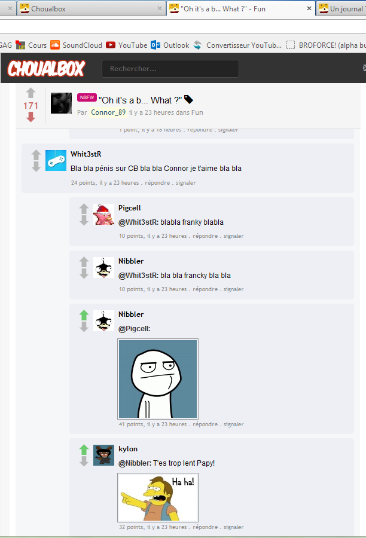Switch to the "Un journal" tab
The image size is (366, 538).
[341, 8]
